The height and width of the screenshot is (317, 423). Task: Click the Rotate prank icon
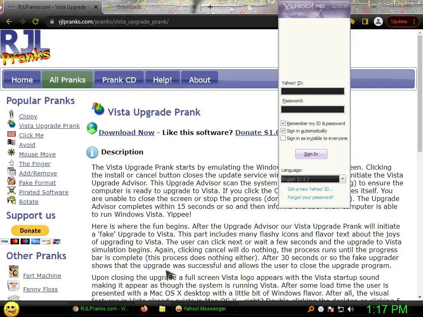[x=11, y=200]
